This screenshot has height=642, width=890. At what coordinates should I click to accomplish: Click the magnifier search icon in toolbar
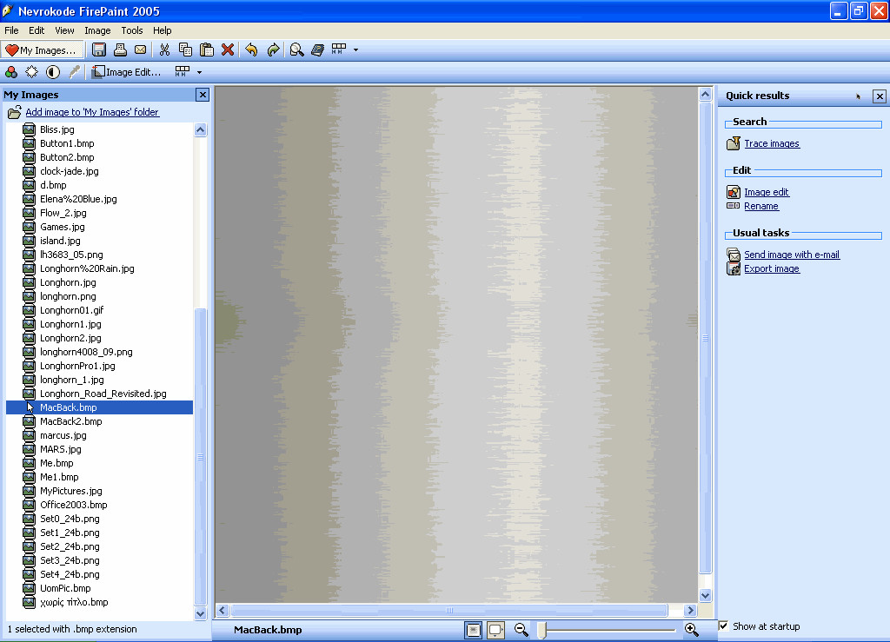(296, 50)
